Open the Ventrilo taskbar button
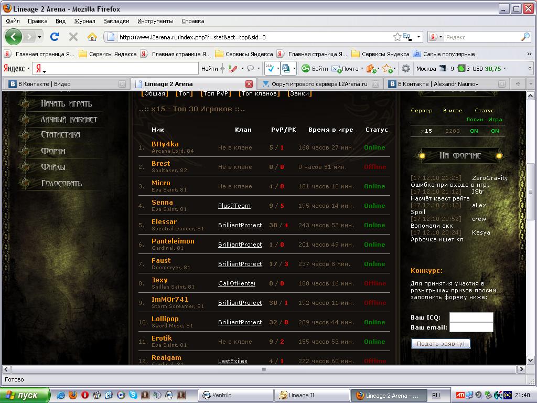This screenshot has width=537, height=403. click(235, 395)
